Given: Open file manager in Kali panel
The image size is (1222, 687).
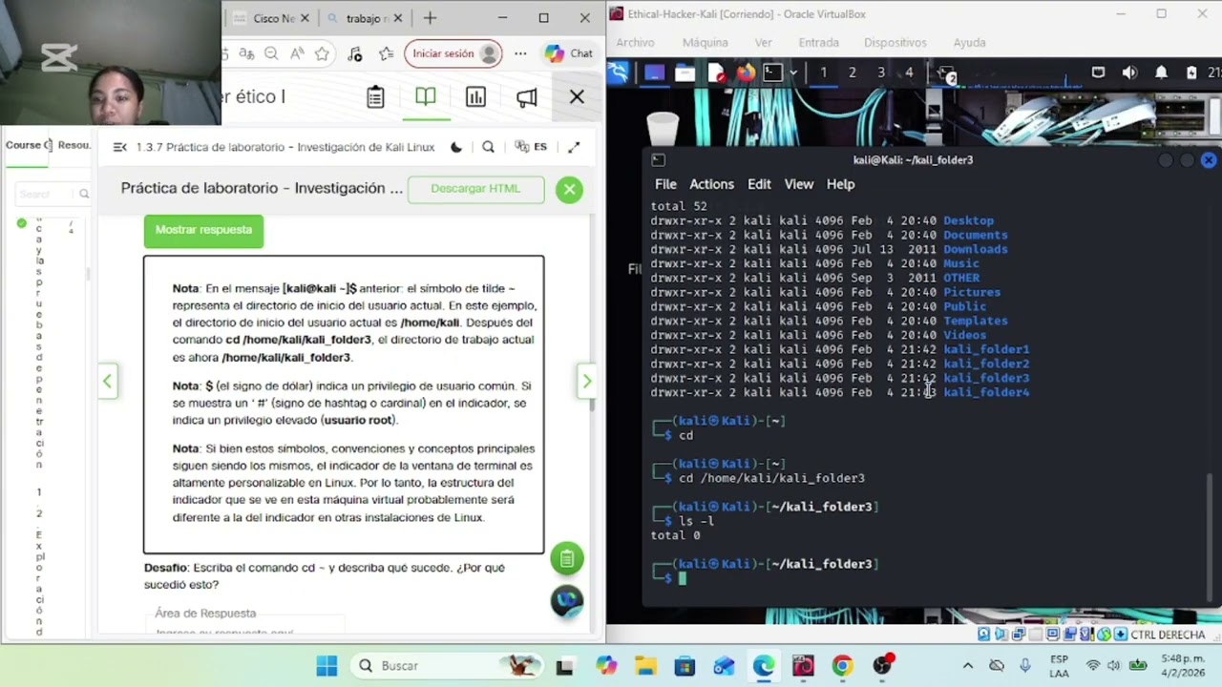Looking at the screenshot, I should click(x=685, y=73).
